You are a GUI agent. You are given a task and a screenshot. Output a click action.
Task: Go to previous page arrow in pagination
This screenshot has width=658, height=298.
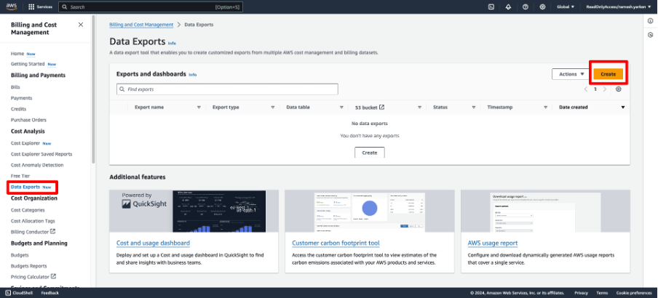[586, 89]
